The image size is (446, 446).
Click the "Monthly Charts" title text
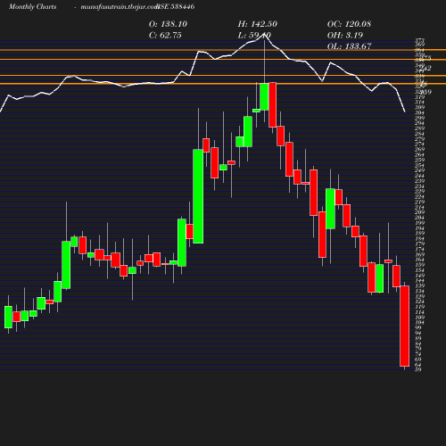click(32, 7)
